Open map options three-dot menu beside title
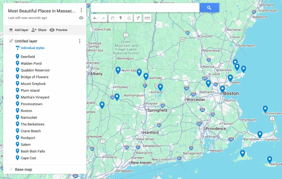The image size is (282, 179). click(x=81, y=10)
